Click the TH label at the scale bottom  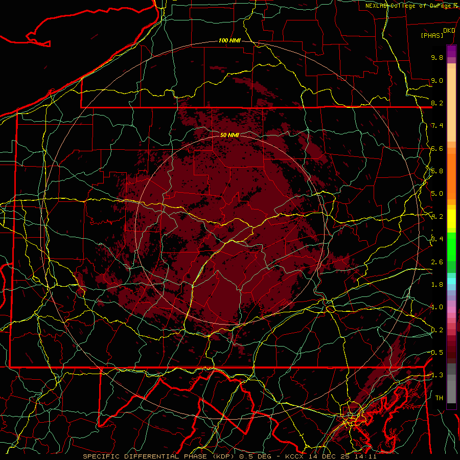pyautogui.click(x=439, y=398)
